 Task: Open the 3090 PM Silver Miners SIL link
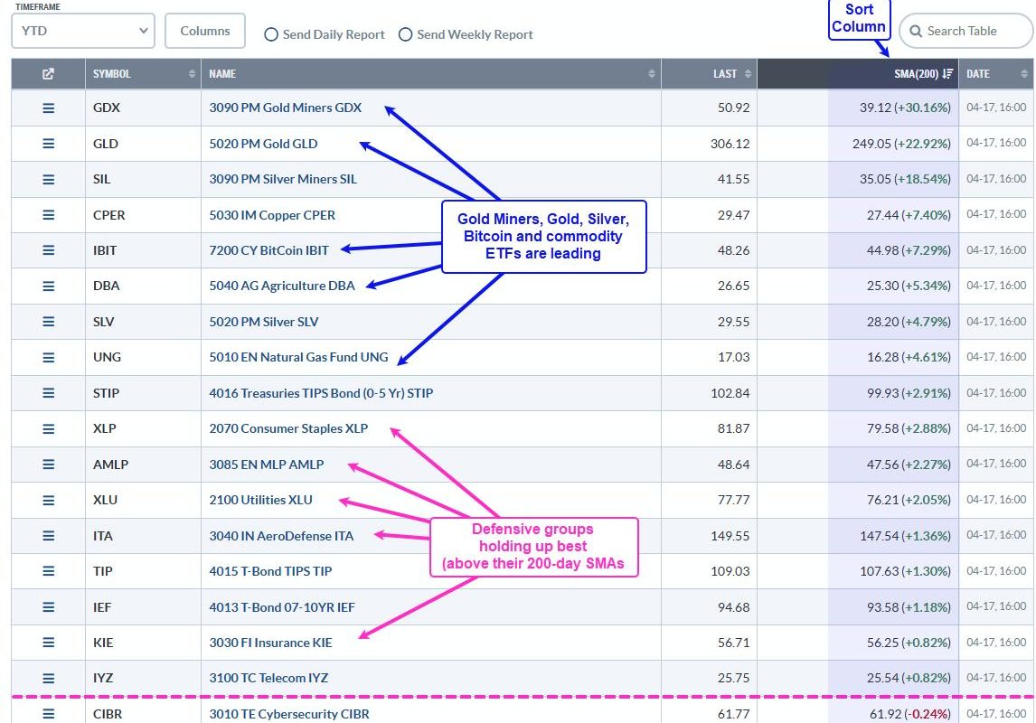point(283,179)
